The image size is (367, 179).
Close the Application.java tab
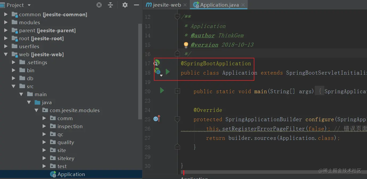pos(243,5)
